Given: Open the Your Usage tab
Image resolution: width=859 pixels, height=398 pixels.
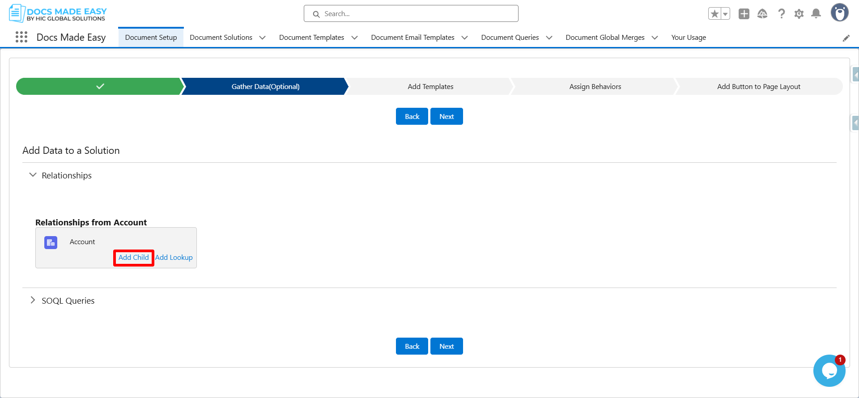Looking at the screenshot, I should 689,38.
